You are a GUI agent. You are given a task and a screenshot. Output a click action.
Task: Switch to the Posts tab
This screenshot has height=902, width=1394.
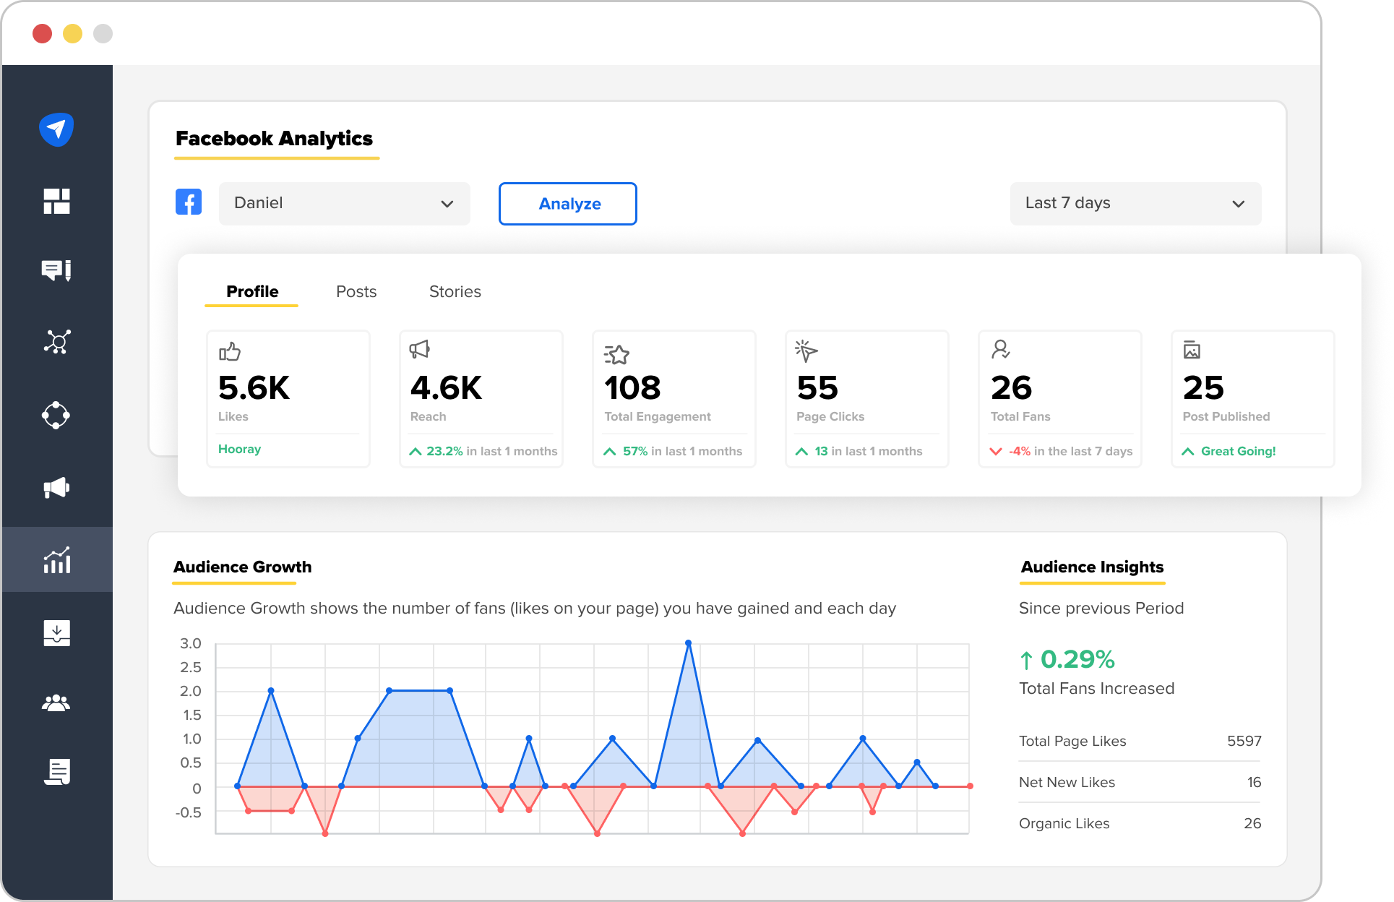pos(356,291)
